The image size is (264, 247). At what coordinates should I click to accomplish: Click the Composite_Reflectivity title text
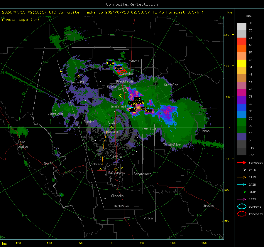tap(132, 4)
